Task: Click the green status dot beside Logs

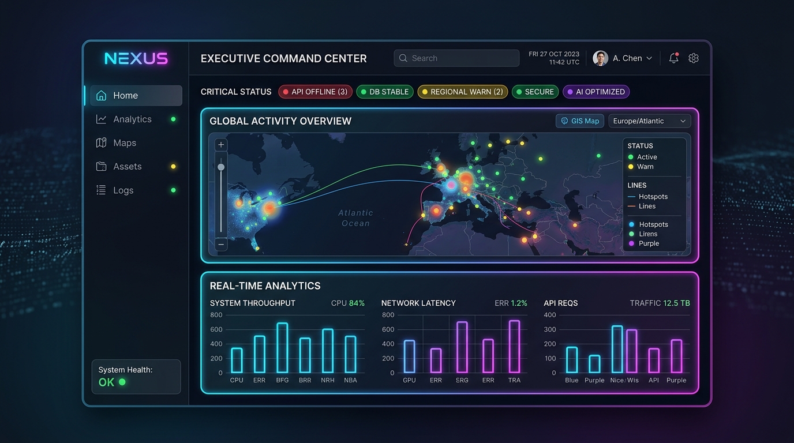Action: 173,190
